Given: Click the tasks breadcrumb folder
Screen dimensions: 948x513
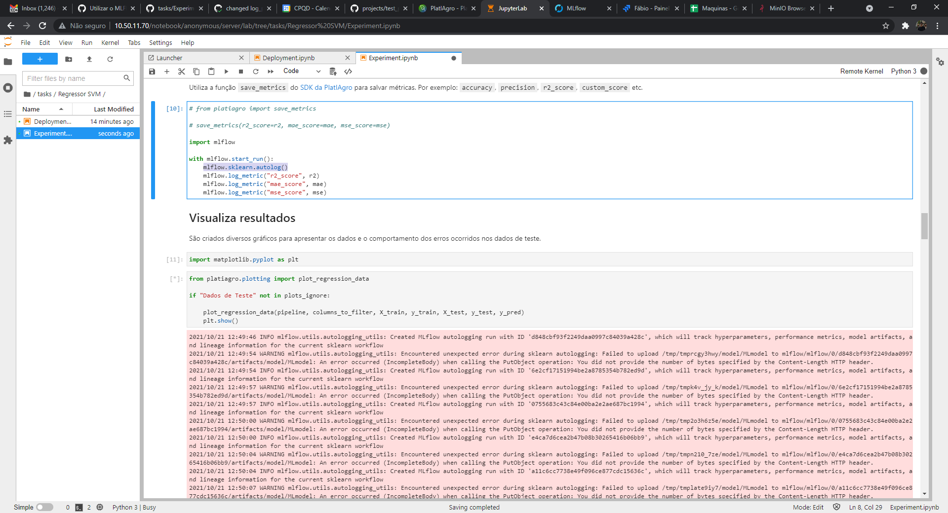Looking at the screenshot, I should click(44, 94).
